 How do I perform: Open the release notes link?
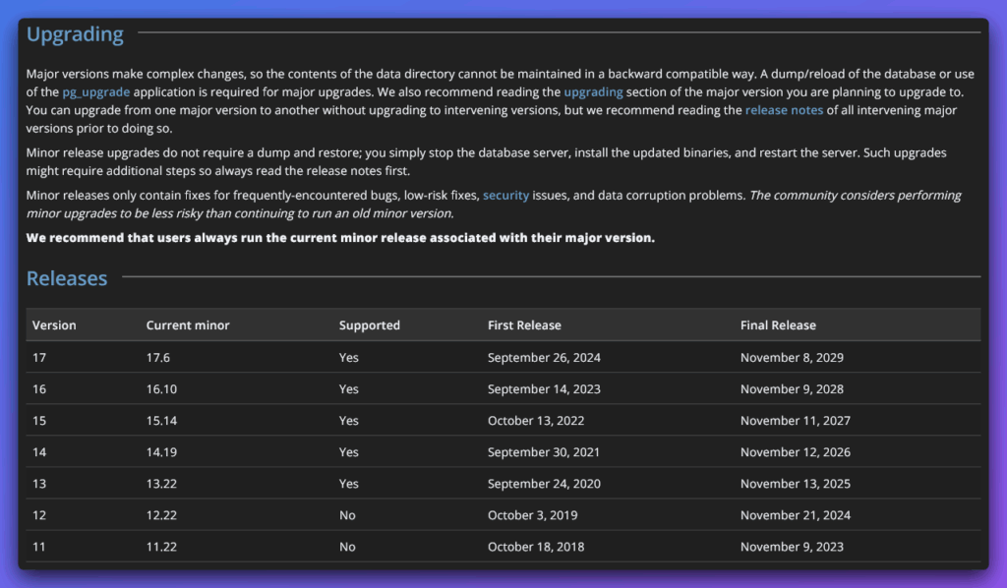784,110
